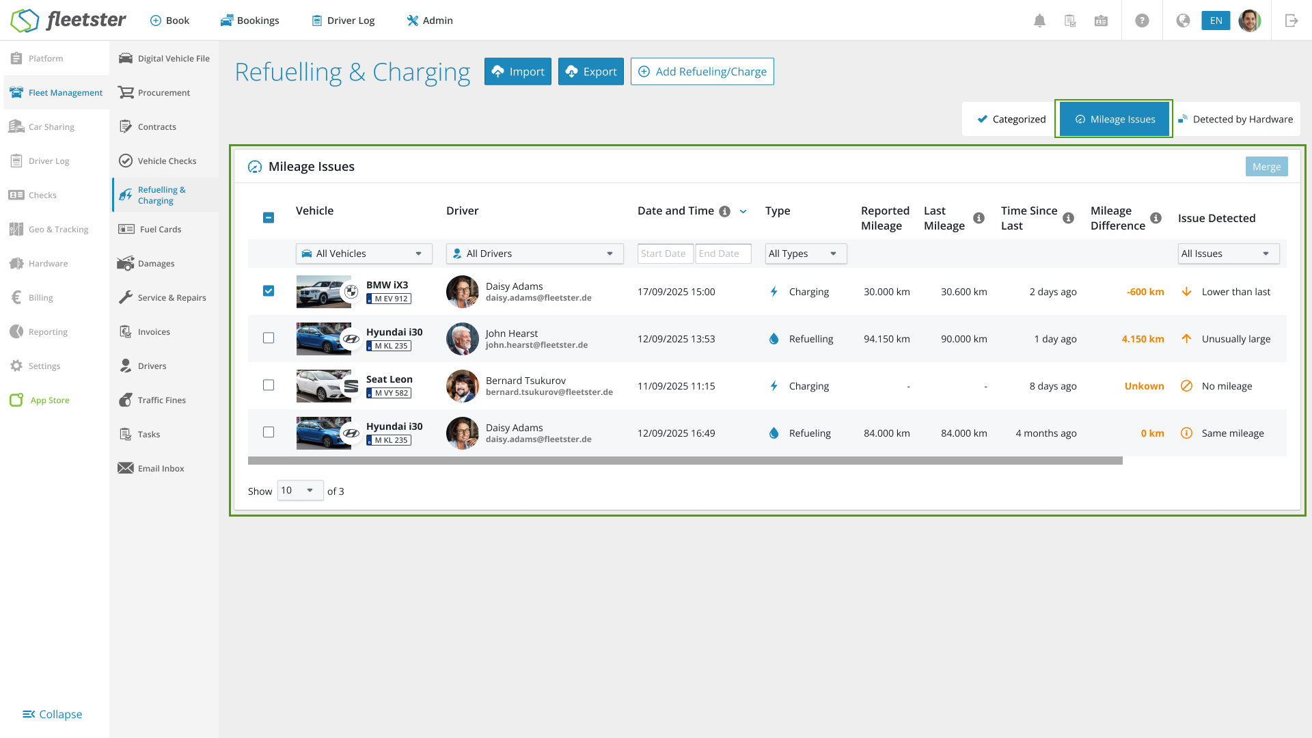Uncheck the BMW iX3 row checkbox
This screenshot has height=738, width=1312.
click(x=269, y=291)
